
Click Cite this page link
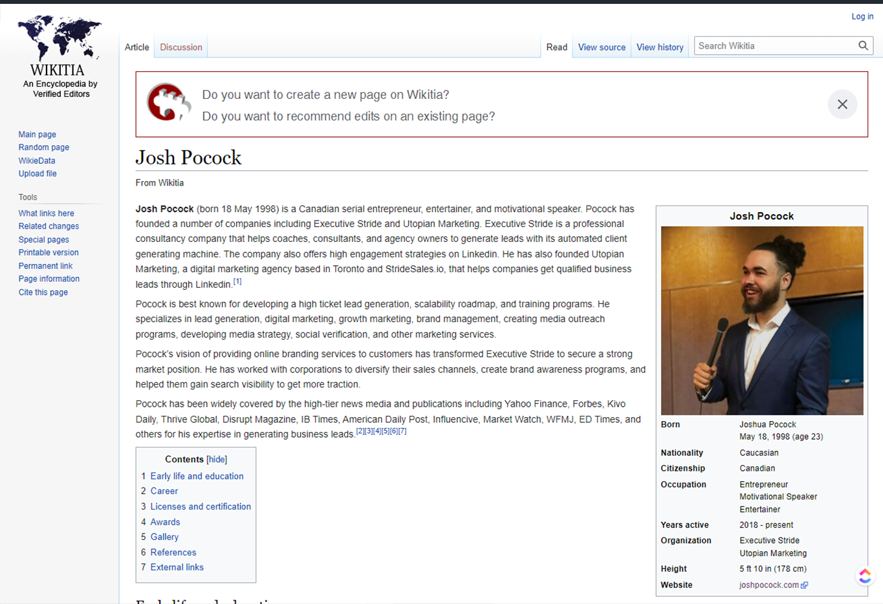(43, 292)
